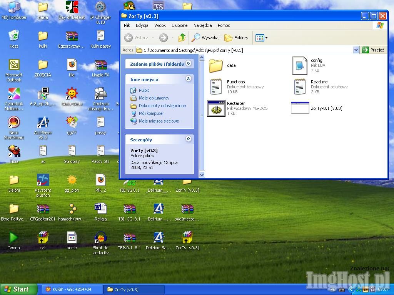
Task: Open the Ulubione menu
Action: click(179, 25)
